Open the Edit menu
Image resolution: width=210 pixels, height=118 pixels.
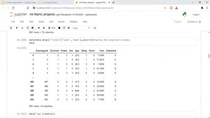[22, 22]
